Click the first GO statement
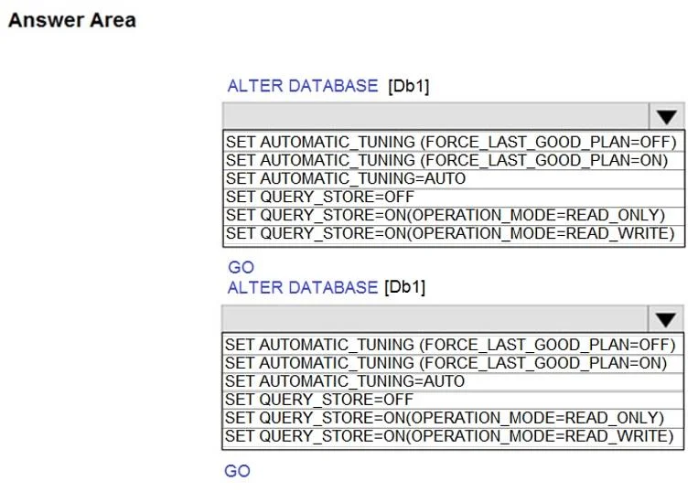Screen dimensions: 698x492 (241, 267)
